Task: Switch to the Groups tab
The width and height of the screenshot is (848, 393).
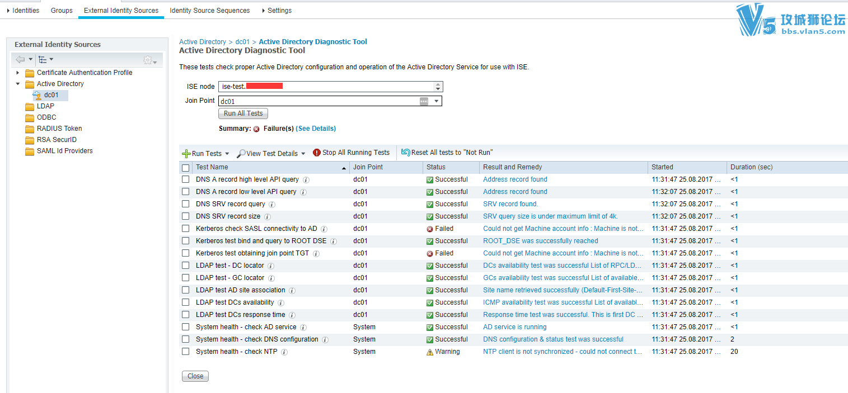Action: (62, 11)
